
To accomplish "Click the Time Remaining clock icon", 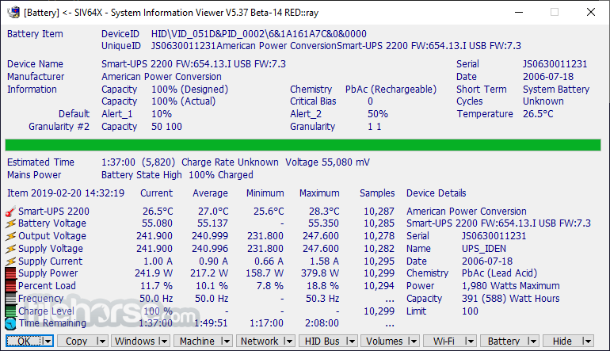I will (10, 323).
